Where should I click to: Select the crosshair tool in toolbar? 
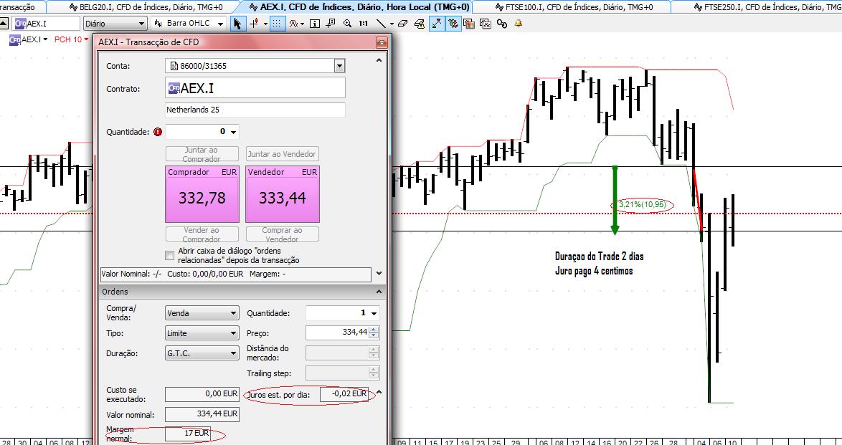click(254, 24)
